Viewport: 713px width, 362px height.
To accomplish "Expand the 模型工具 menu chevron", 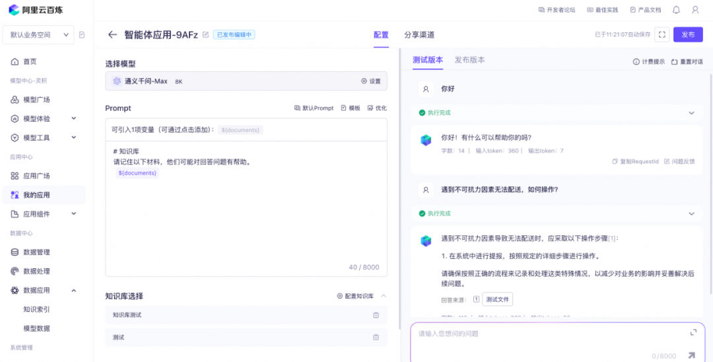I will point(74,137).
